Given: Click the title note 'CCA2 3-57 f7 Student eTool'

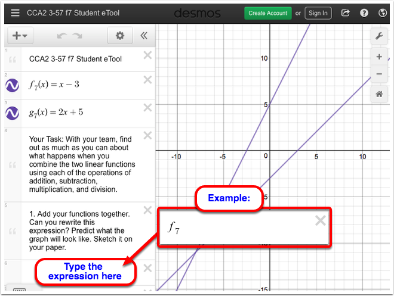Looking at the screenshot, I should point(75,59).
